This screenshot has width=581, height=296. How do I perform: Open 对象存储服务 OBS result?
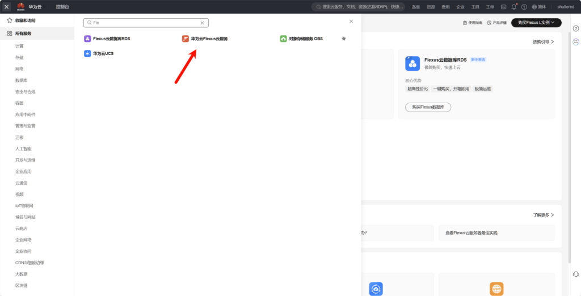(x=305, y=39)
